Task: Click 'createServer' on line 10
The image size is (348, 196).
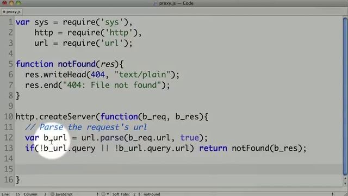Action: 67,117
